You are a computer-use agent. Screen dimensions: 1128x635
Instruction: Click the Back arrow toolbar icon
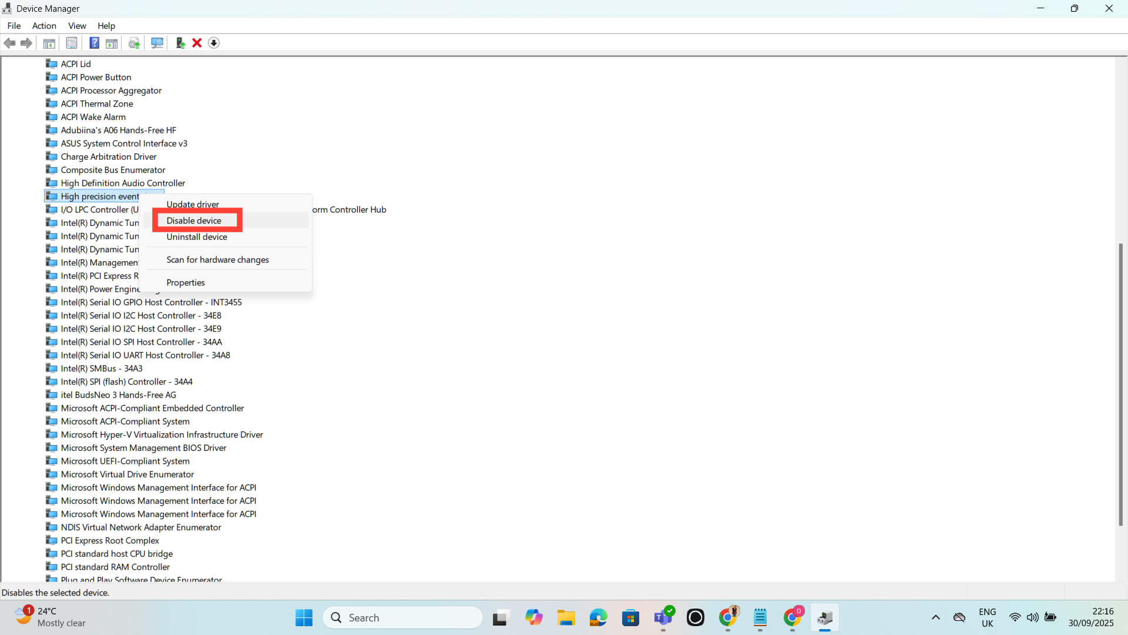pos(9,43)
